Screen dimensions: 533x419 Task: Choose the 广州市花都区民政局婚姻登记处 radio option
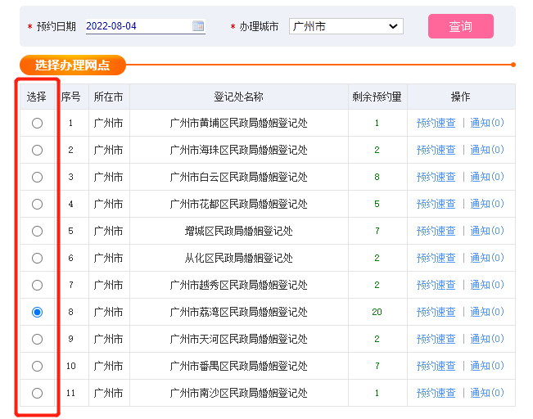(37, 204)
